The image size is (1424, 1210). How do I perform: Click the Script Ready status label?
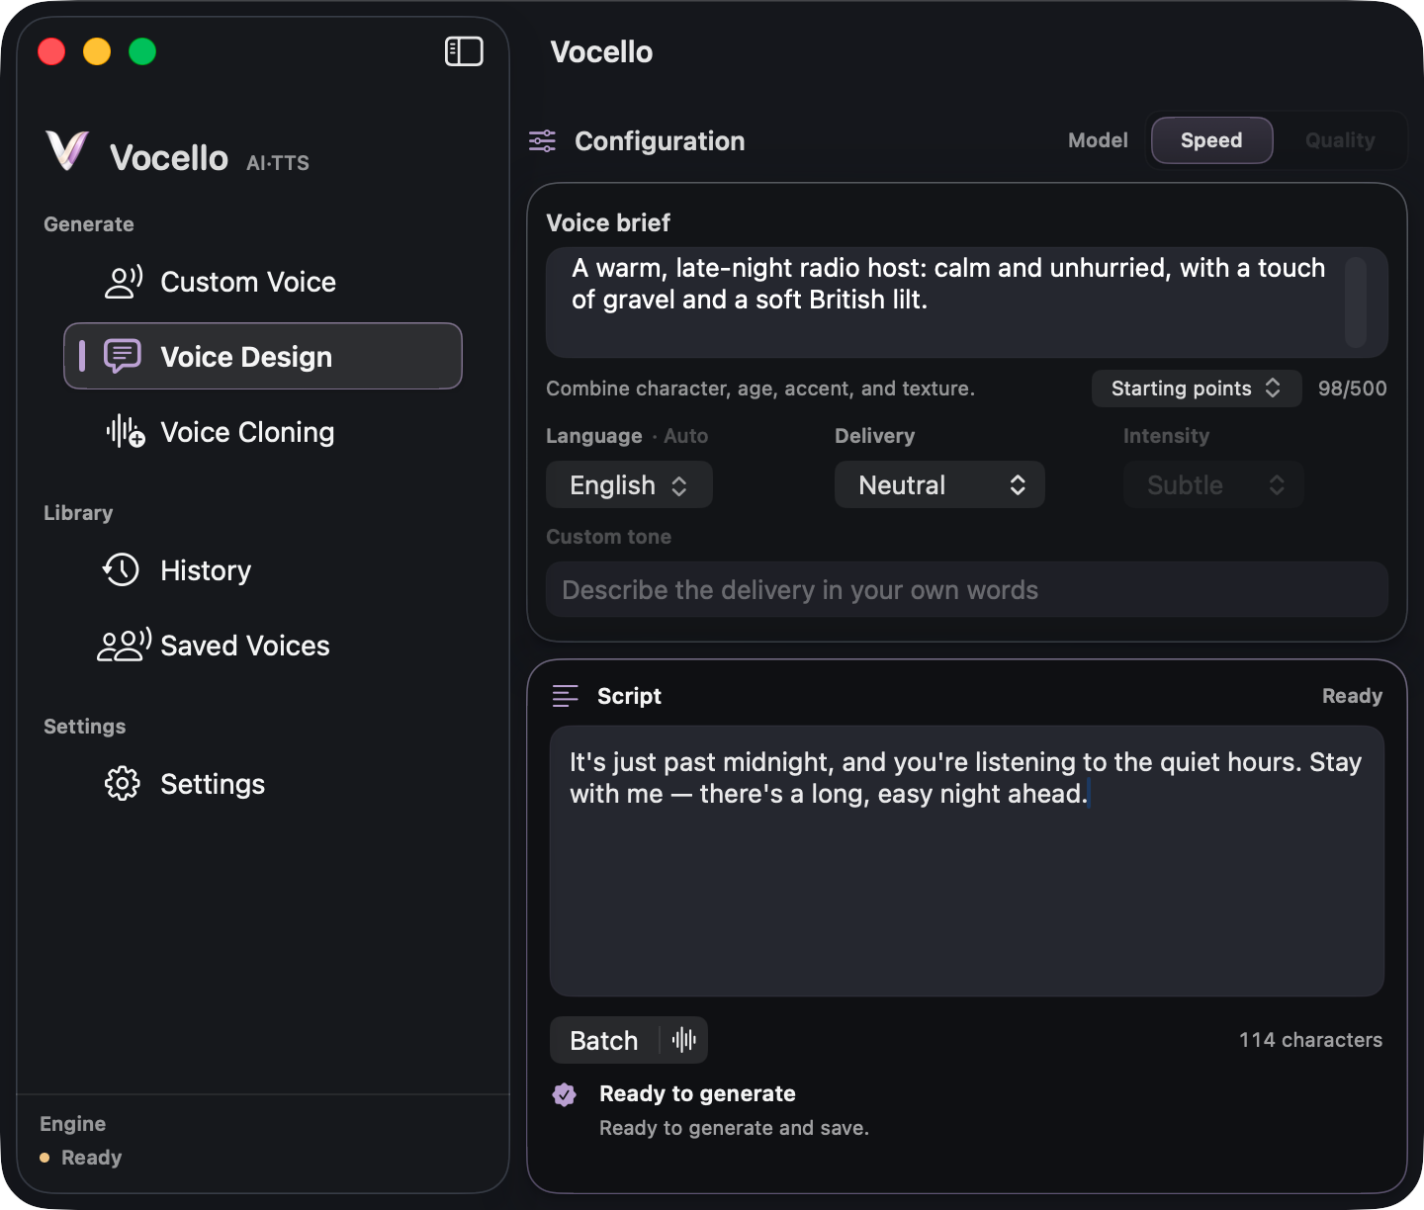(1352, 696)
